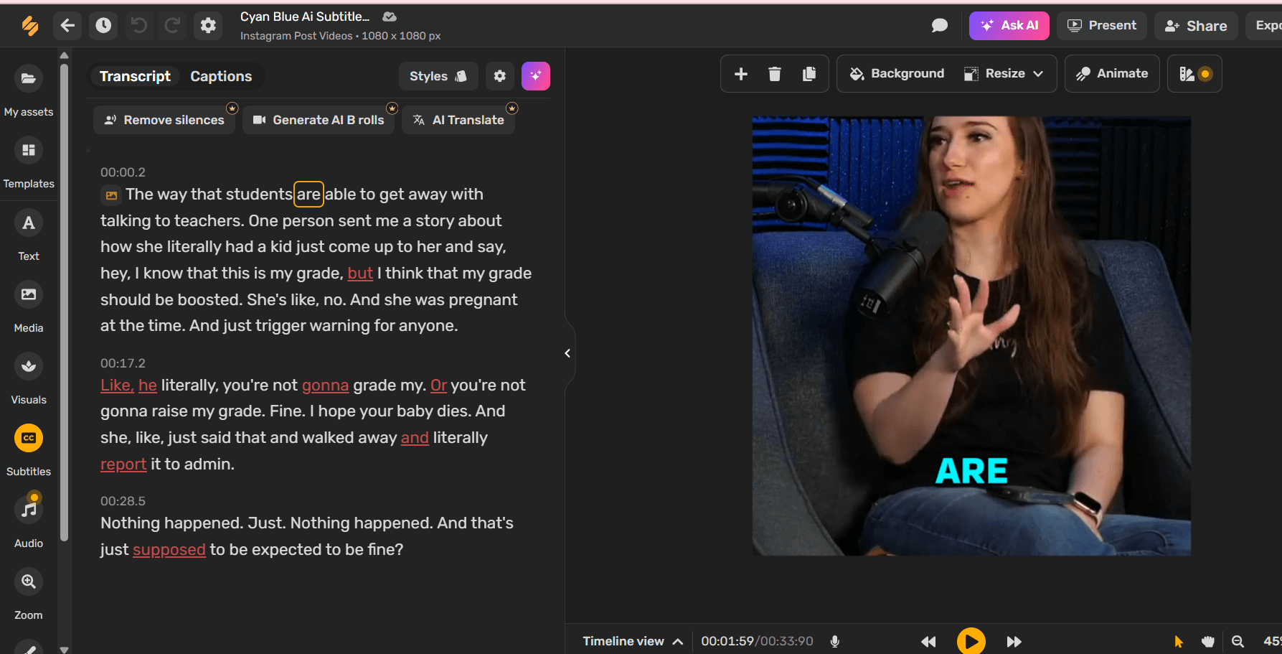Open the comments bubble icon

[x=939, y=26]
